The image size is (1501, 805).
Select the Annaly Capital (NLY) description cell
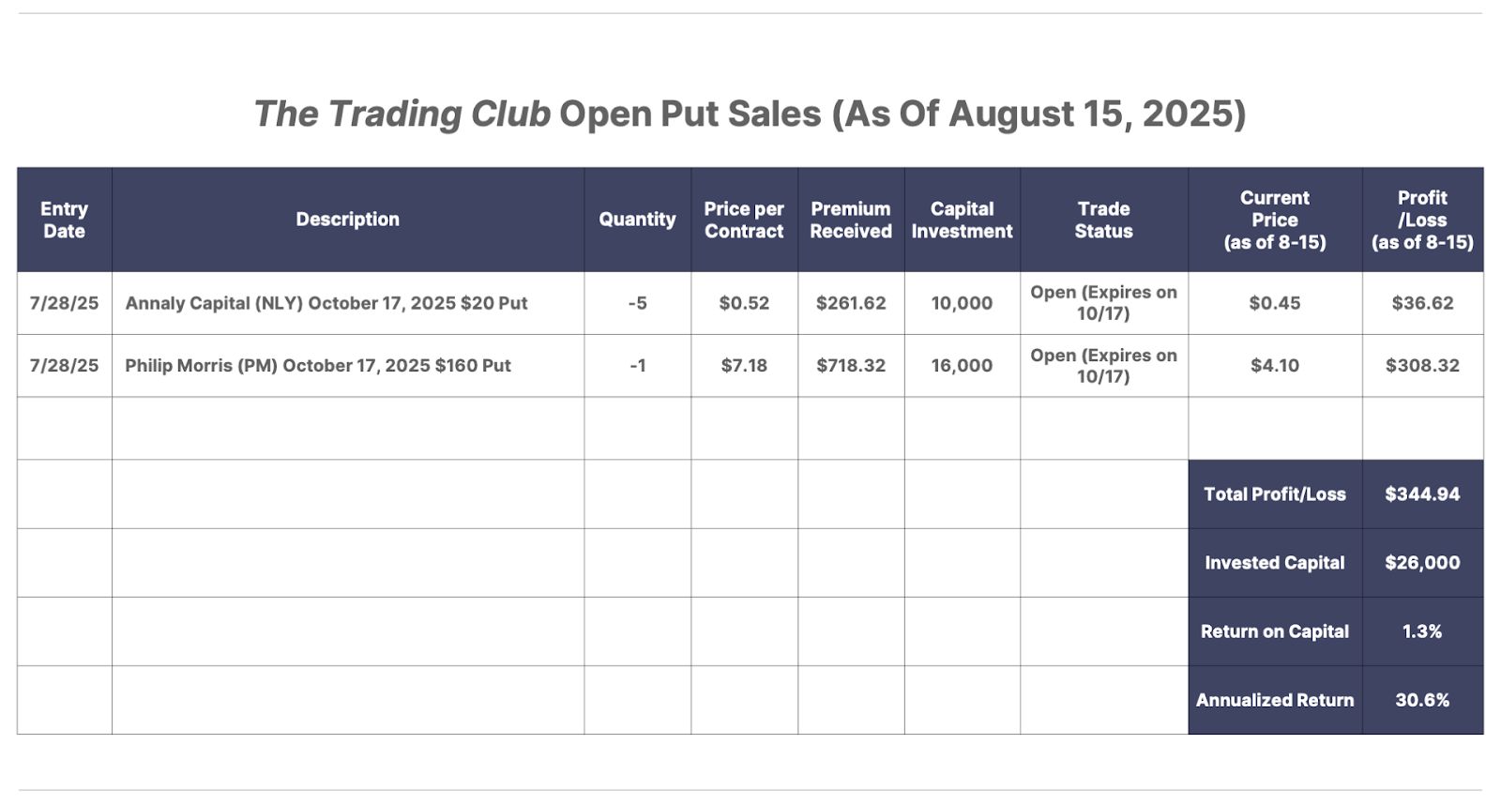pos(348,303)
